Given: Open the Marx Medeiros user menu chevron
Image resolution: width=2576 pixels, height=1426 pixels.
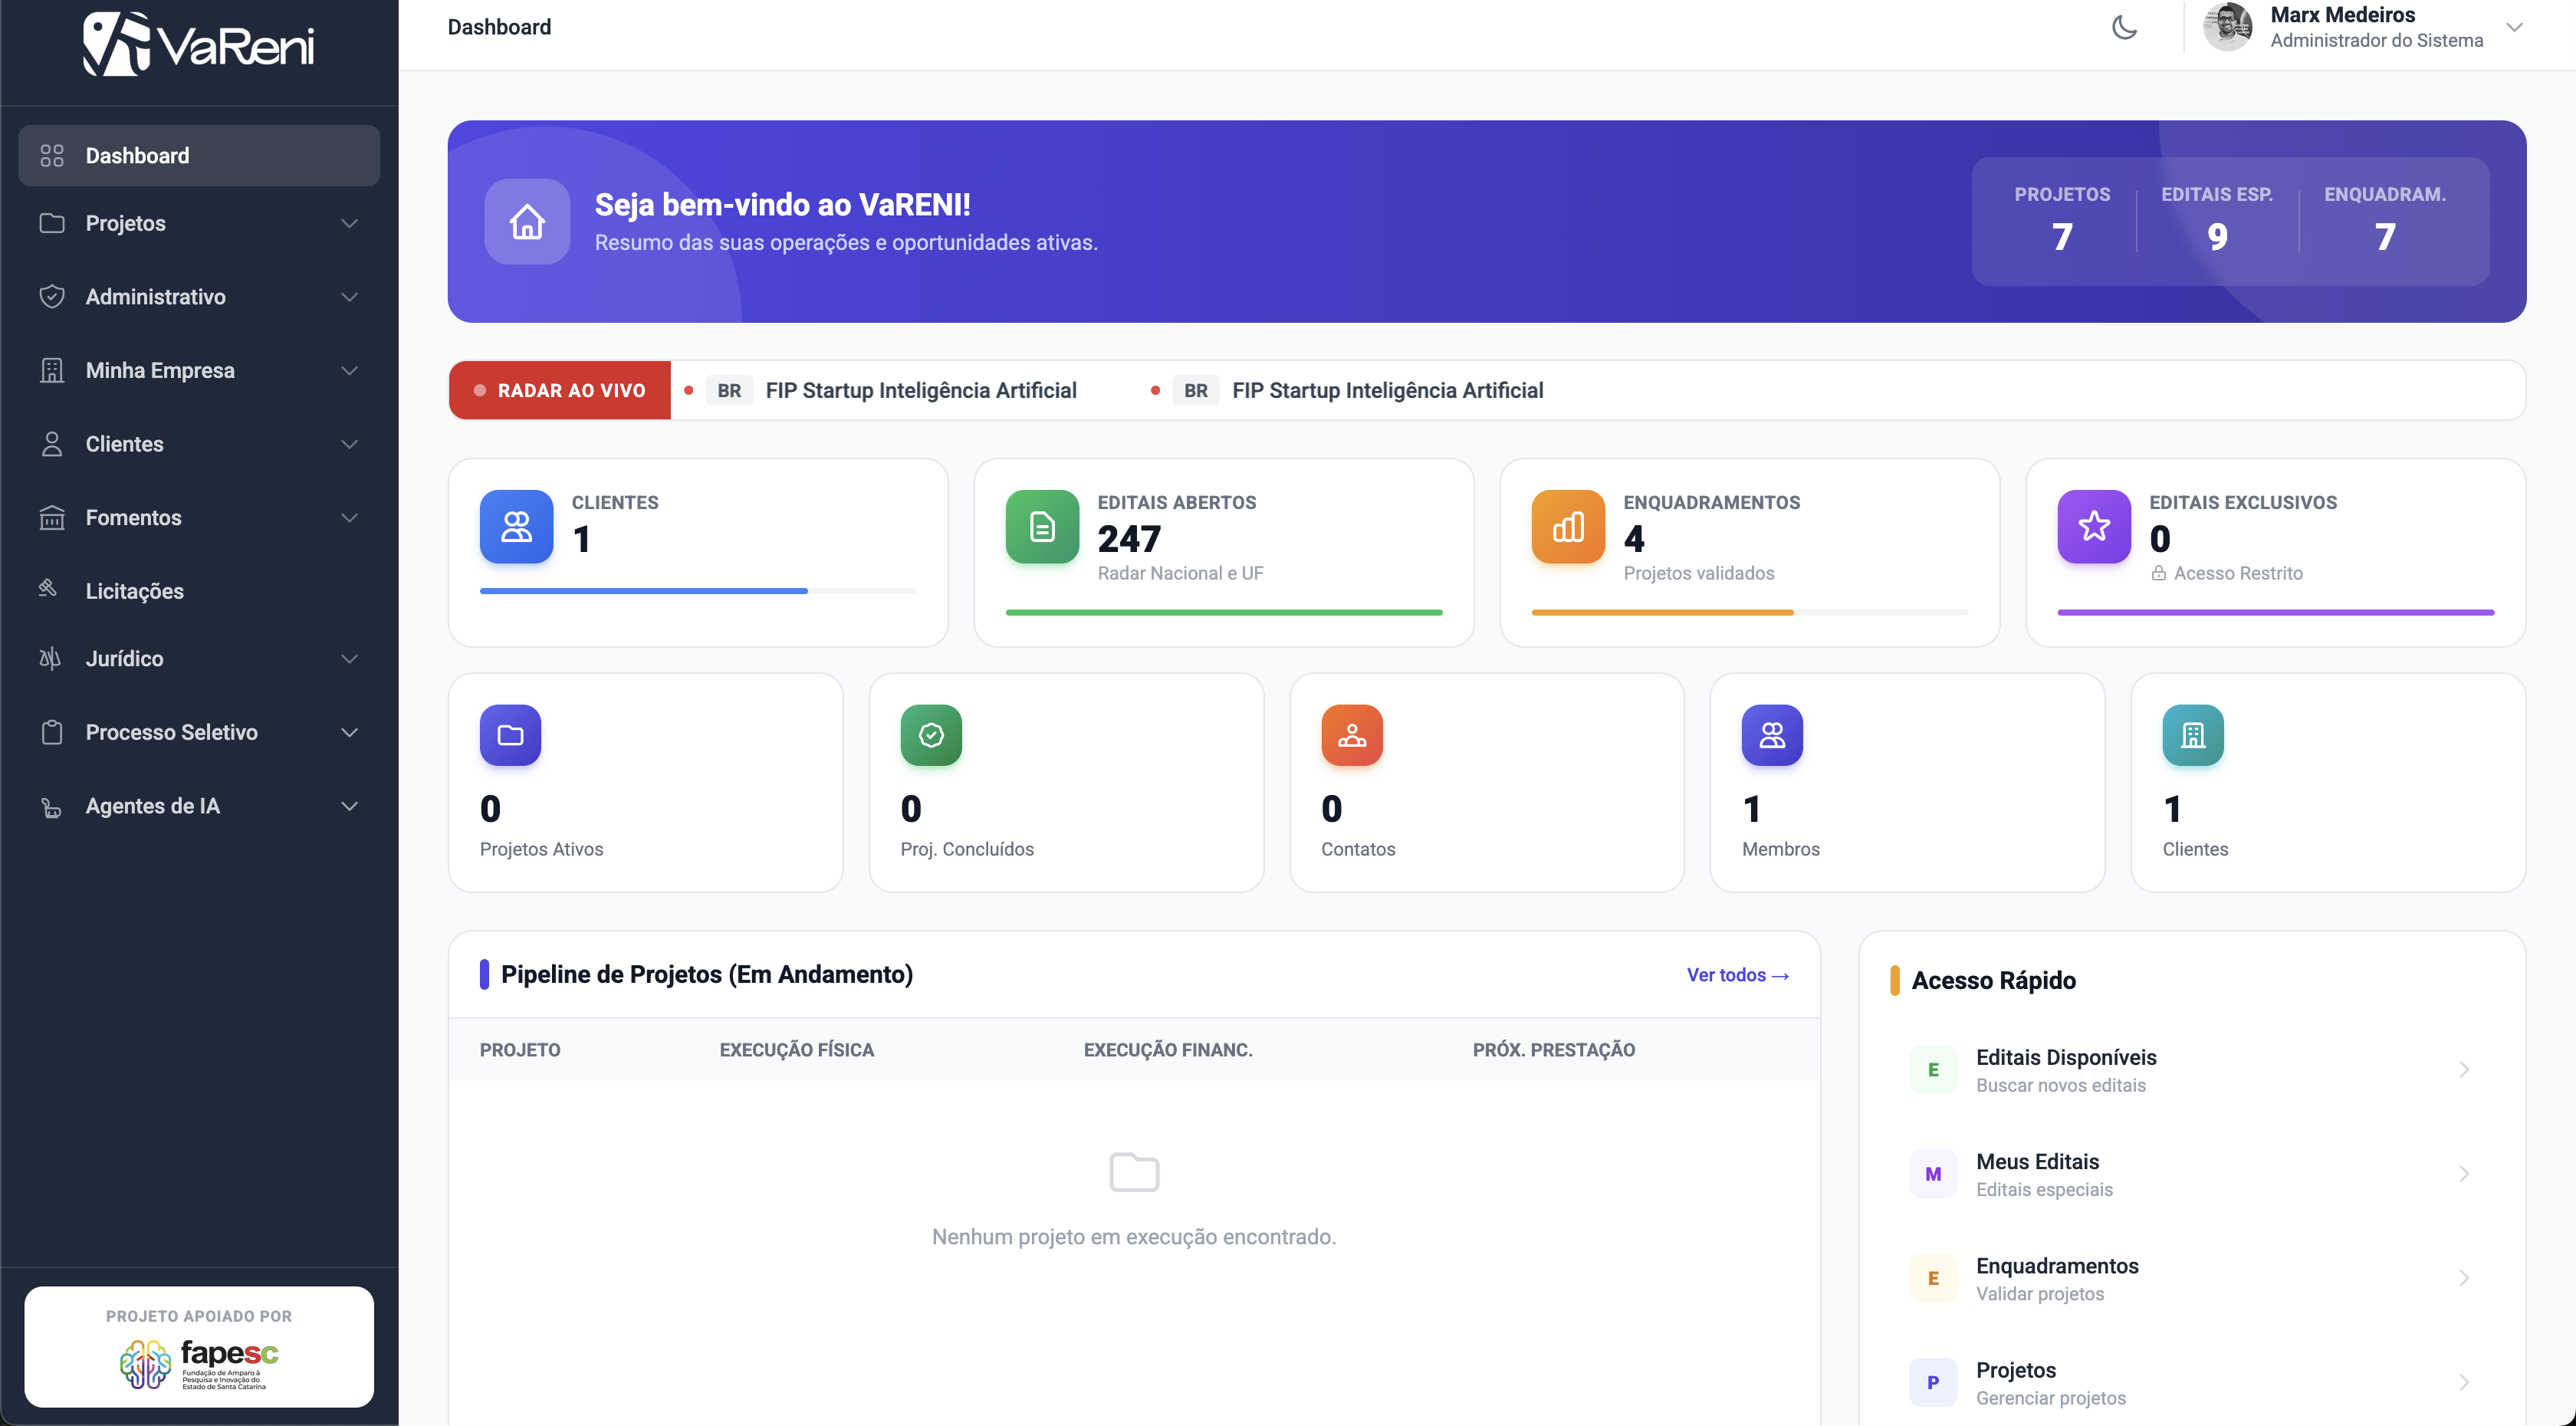Looking at the screenshot, I should point(2514,27).
